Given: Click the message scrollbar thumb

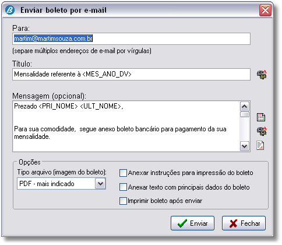Looking at the screenshot, I should (245, 114).
